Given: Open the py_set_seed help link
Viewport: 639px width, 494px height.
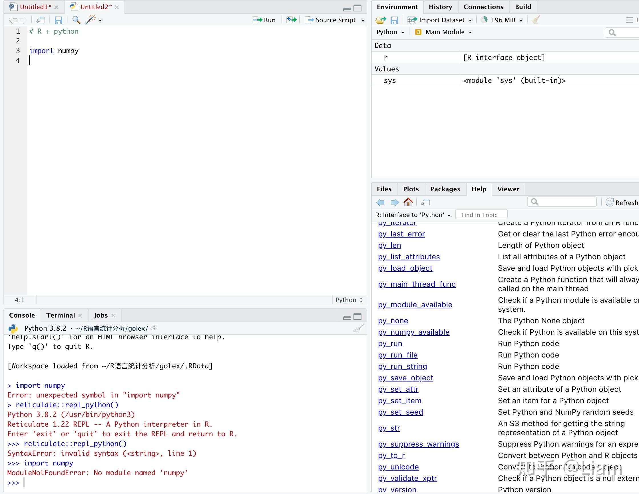Looking at the screenshot, I should [x=400, y=412].
